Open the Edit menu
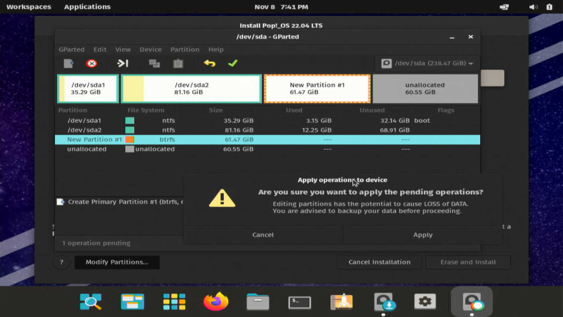This screenshot has width=563, height=317. [x=100, y=50]
